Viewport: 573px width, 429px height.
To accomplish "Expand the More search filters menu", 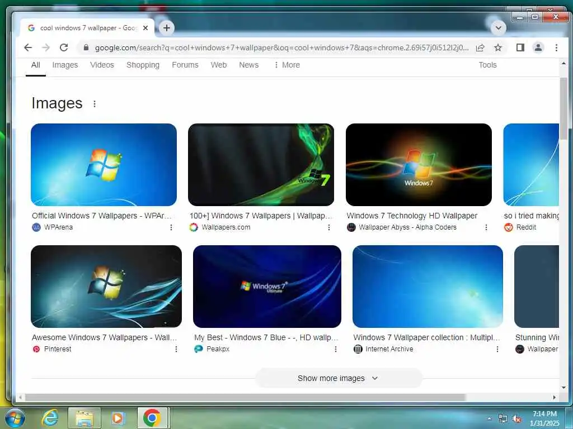I will (x=287, y=65).
